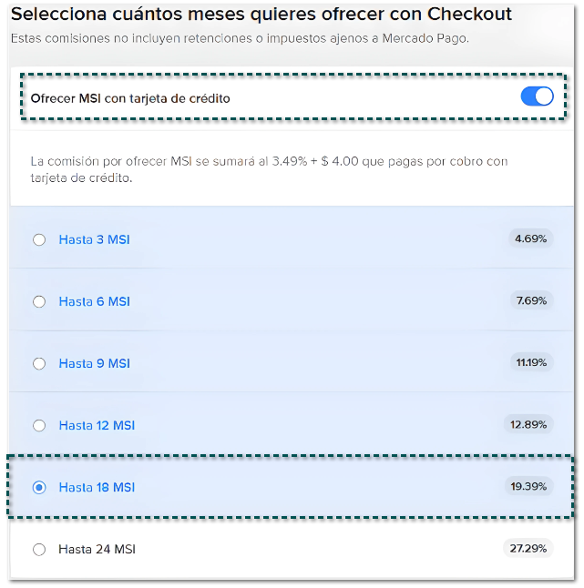584x588 pixels.
Task: Select the Hasta 12 MSI radio button
Action: point(38,426)
